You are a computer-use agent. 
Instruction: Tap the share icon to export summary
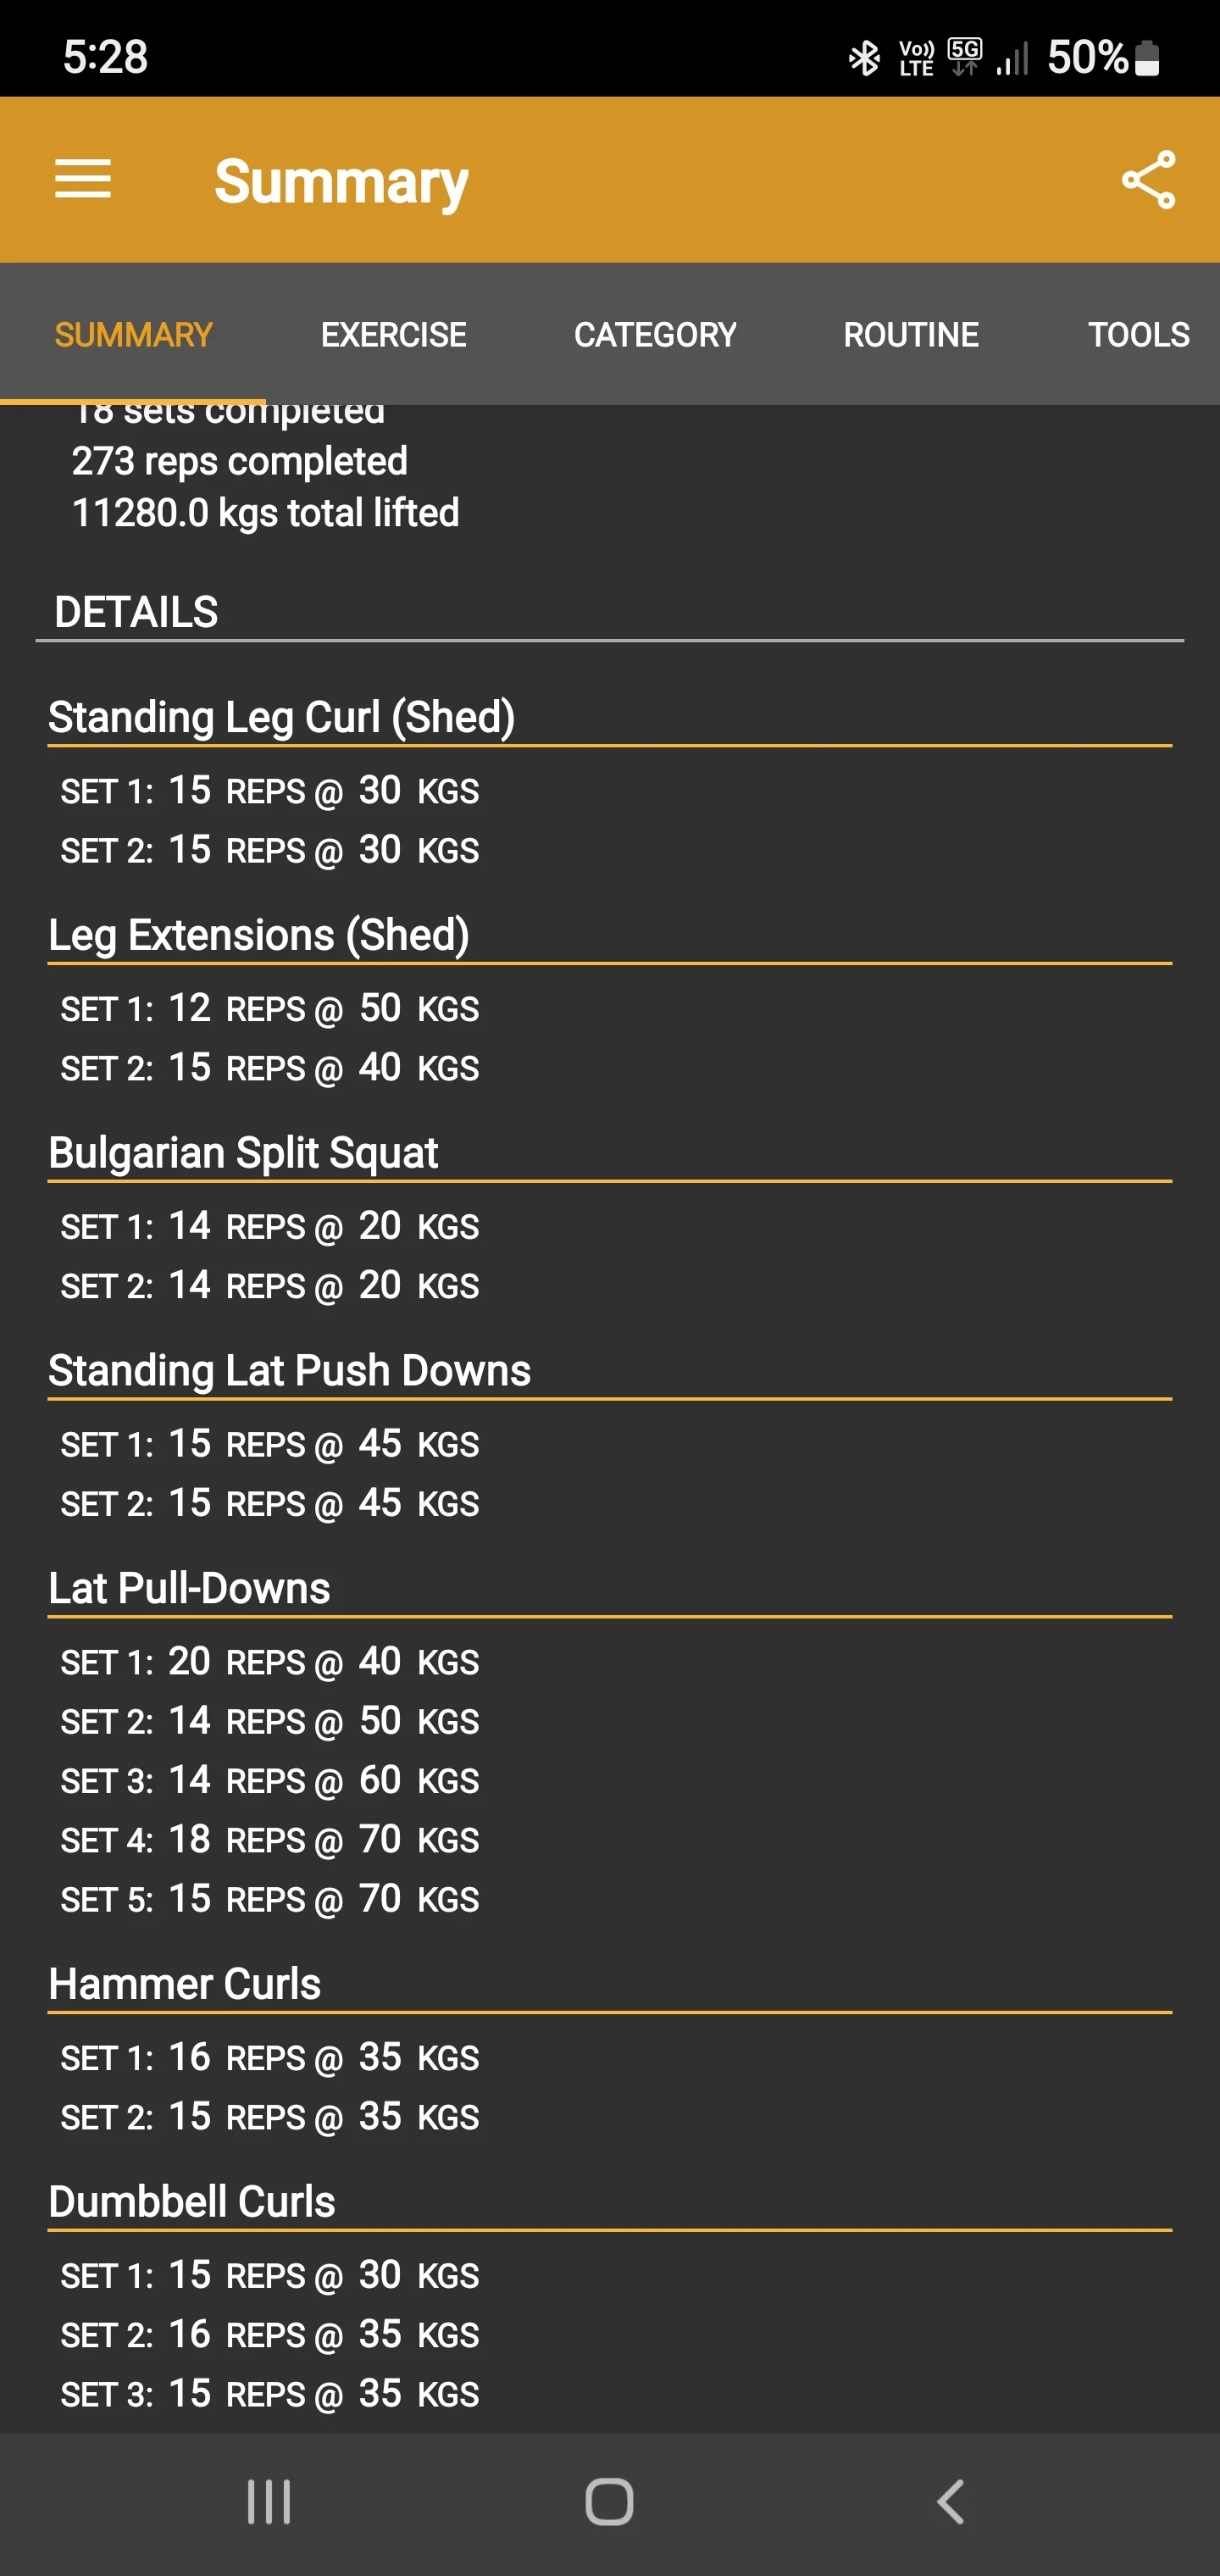1147,179
